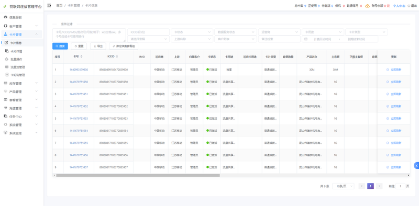Open the 卡片类型 dropdown filter
419x206 pixels.
[367, 32]
